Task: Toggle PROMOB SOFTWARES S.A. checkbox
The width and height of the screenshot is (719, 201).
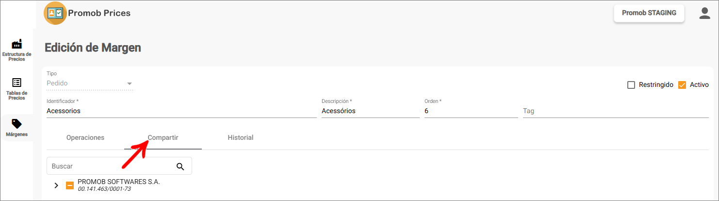Action: [70, 185]
